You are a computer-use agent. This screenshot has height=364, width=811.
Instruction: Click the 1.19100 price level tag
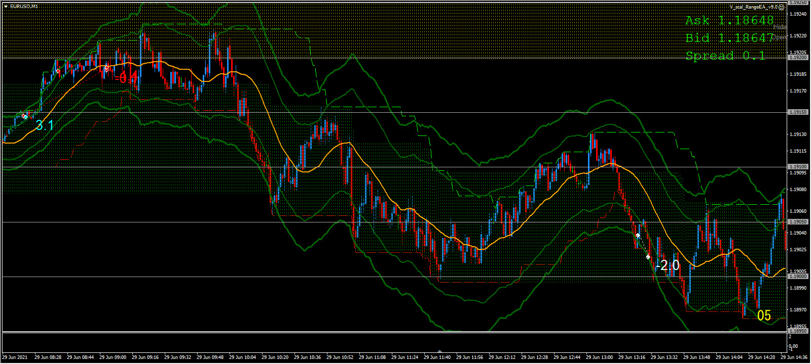798,167
